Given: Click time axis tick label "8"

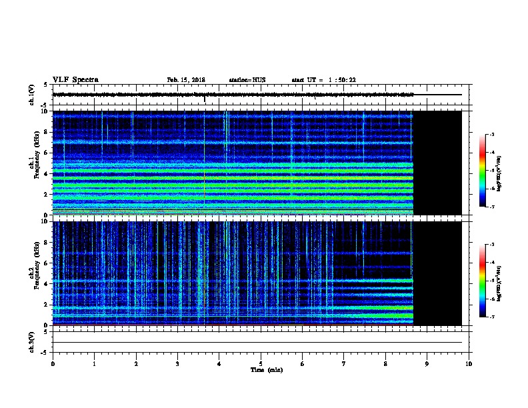Looking at the screenshot, I should 385,364.
